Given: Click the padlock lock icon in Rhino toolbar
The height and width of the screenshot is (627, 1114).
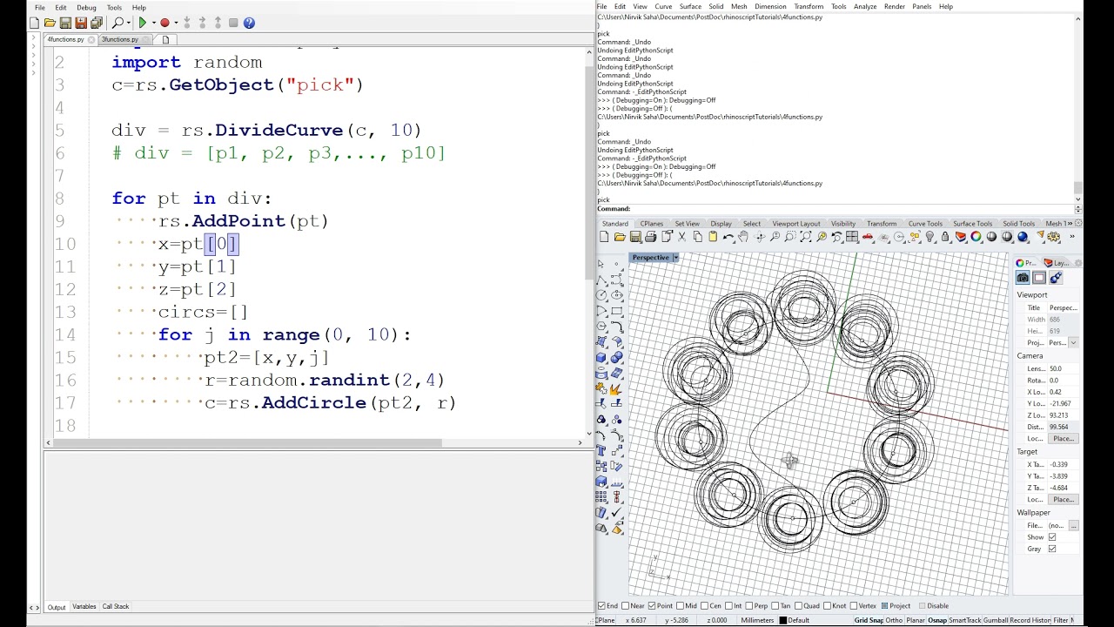Looking at the screenshot, I should point(944,237).
